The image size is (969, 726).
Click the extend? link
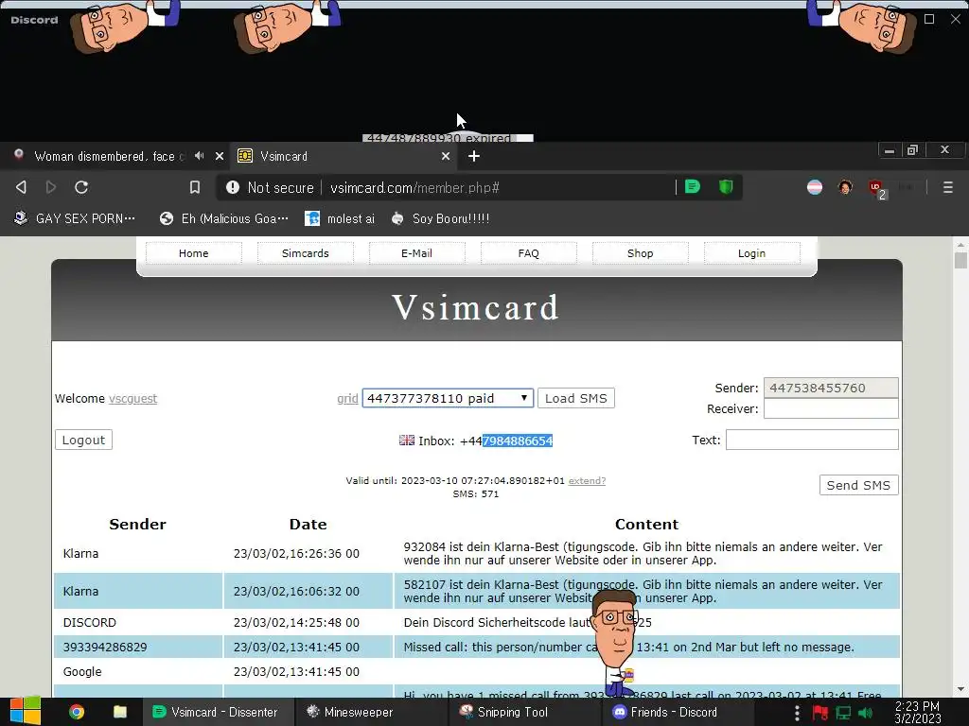pyautogui.click(x=587, y=481)
